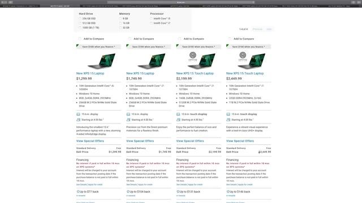The width and height of the screenshot is (362, 203).
Task: Click display icon on the $1,299.99 laptop
Action: point(78,114)
